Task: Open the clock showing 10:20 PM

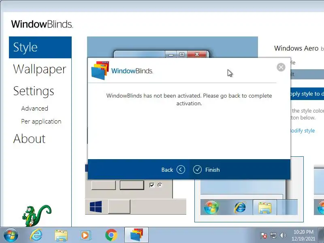Action: pos(303,235)
